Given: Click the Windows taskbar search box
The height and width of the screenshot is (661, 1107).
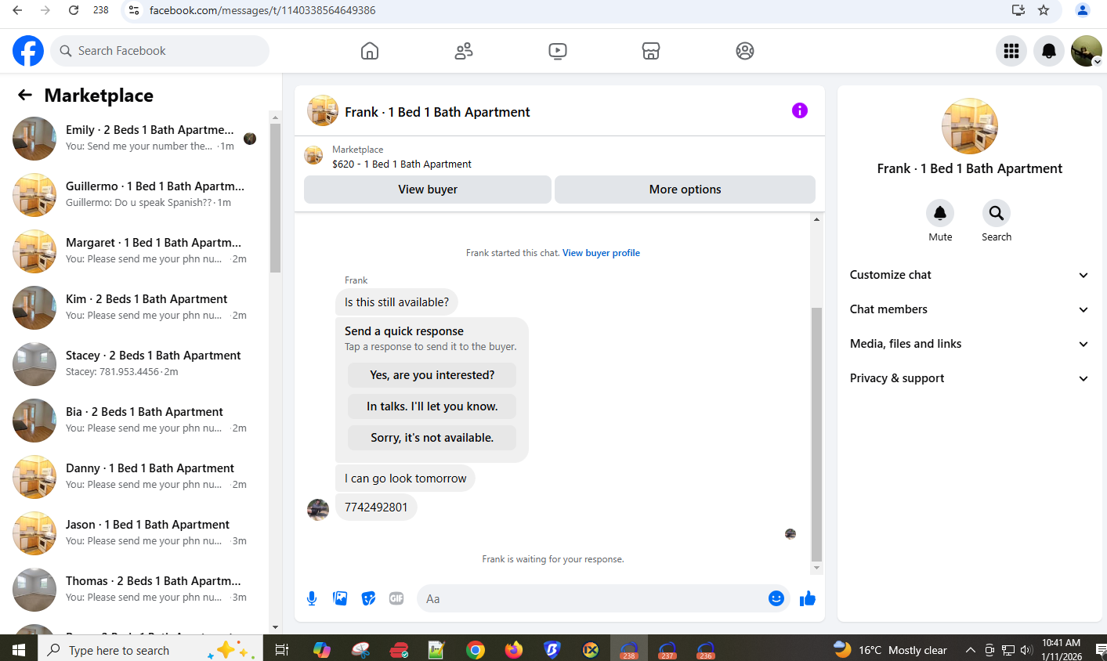Looking at the screenshot, I should (150, 650).
